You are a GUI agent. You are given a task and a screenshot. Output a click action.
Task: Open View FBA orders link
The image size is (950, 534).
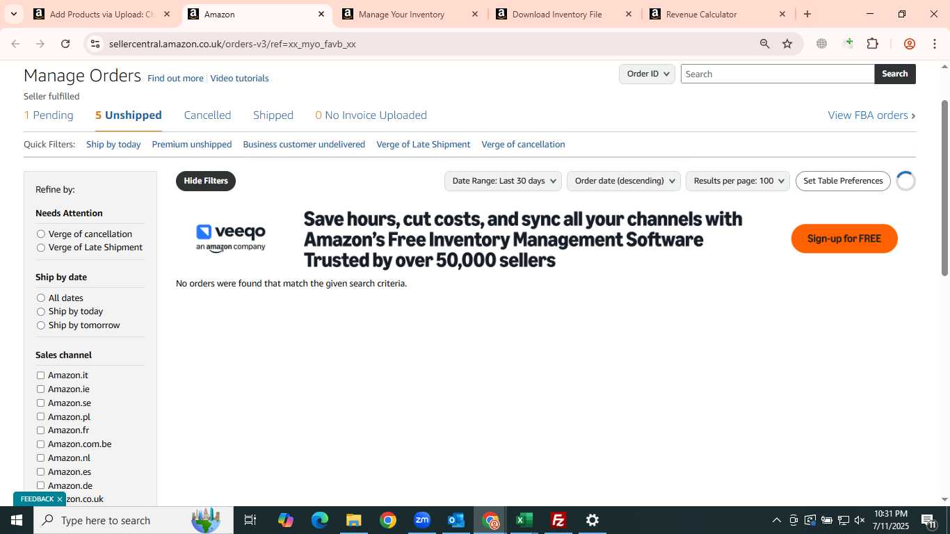[871, 115]
